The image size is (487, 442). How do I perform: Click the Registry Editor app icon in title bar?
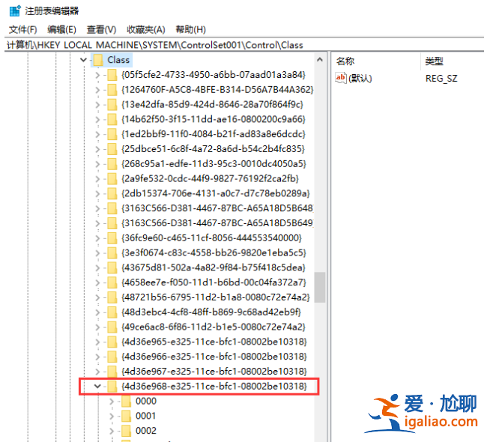pyautogui.click(x=14, y=11)
